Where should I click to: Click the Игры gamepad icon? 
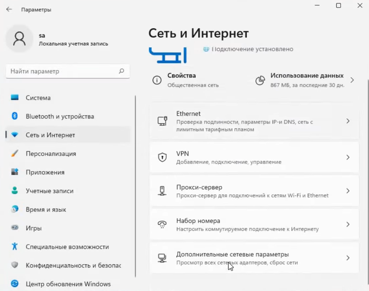pos(15,228)
